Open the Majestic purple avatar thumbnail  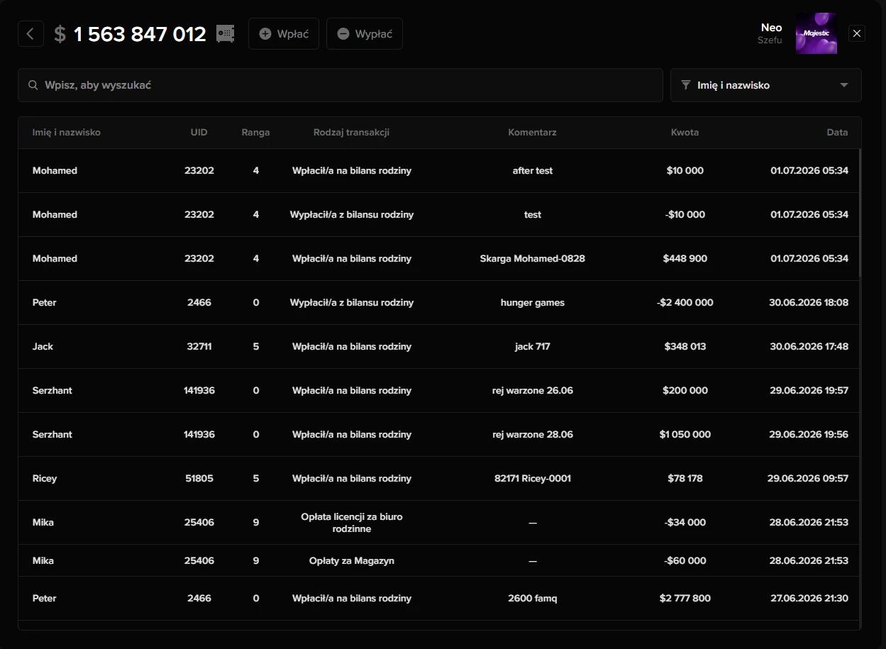816,33
